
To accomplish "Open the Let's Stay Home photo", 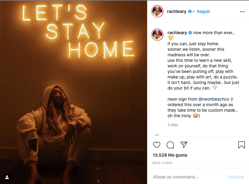I will pyautogui.click(x=74, y=92).
